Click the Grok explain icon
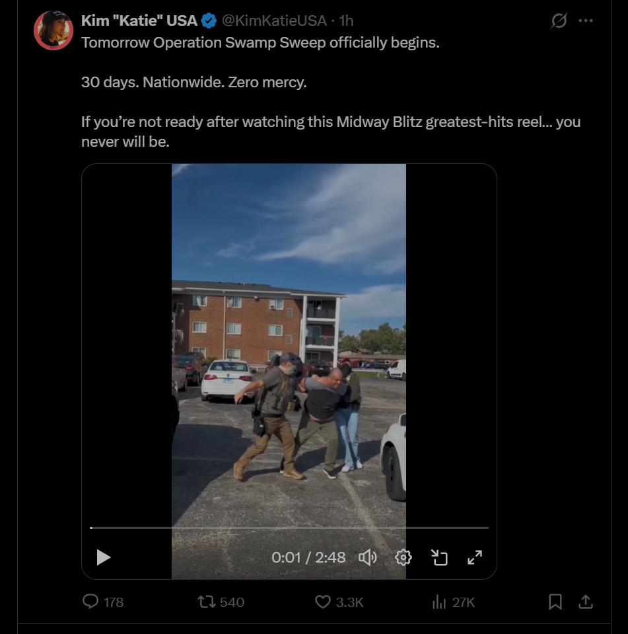 559,20
